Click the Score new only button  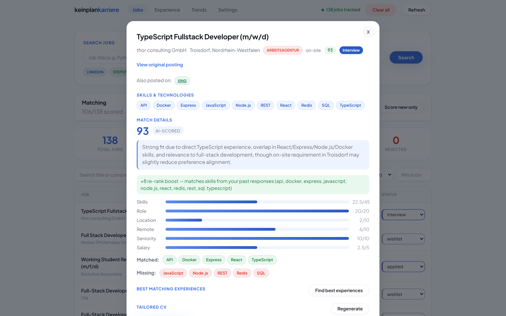[401, 107]
